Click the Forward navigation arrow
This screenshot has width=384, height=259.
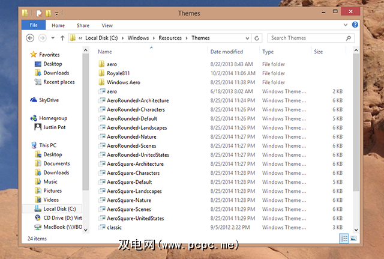43,38
